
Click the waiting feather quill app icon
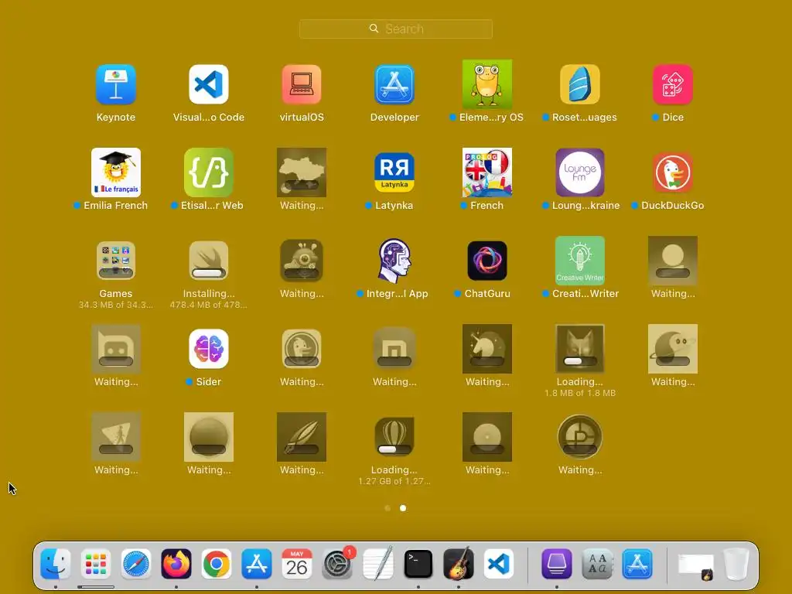click(x=302, y=437)
